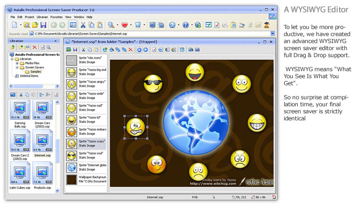Select the Samples folder in tree

[36, 72]
